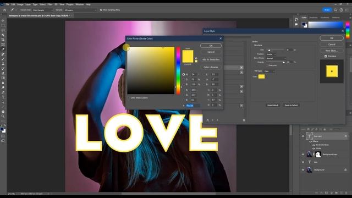Screen dimensions: 352x198
Task: Select the Spot Healing Brush tool
Action: pyautogui.click(x=3, y=54)
